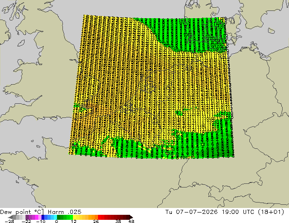
Task: Click the 'Dew point °C' title text
Action: coord(22,212)
